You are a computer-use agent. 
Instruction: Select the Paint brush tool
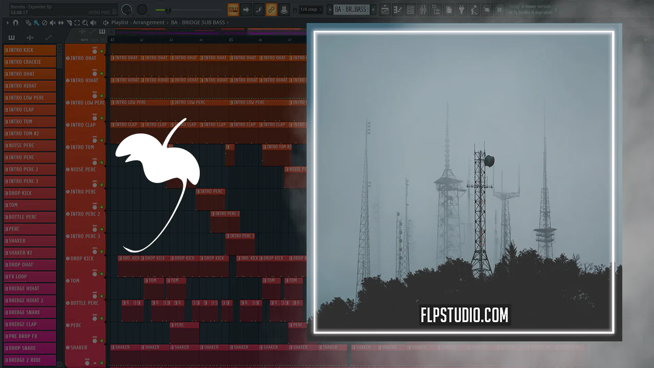point(36,22)
